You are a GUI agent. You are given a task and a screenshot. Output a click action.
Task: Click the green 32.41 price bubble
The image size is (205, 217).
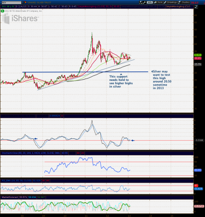(198, 55)
